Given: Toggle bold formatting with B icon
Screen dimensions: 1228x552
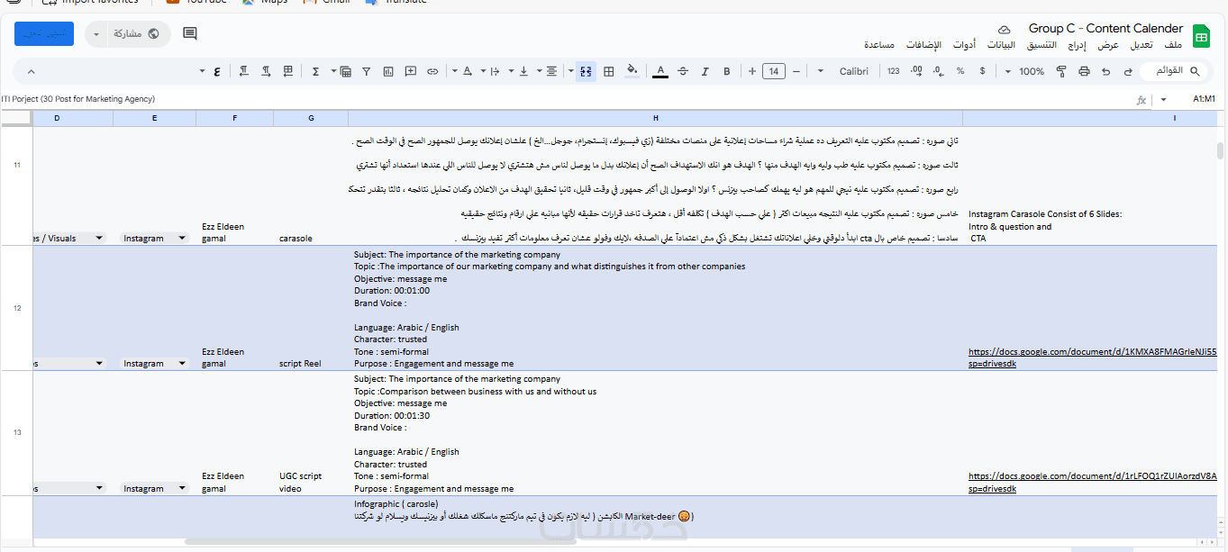Looking at the screenshot, I should point(727,71).
